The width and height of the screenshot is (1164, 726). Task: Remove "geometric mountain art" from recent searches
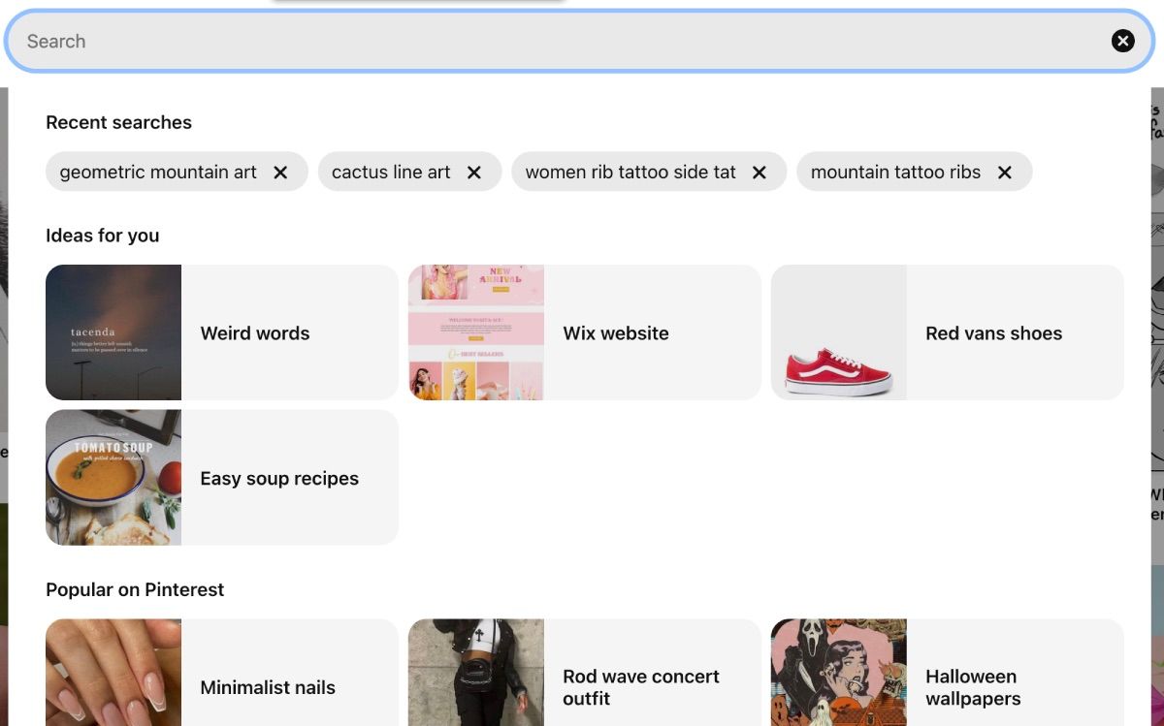[x=280, y=172]
